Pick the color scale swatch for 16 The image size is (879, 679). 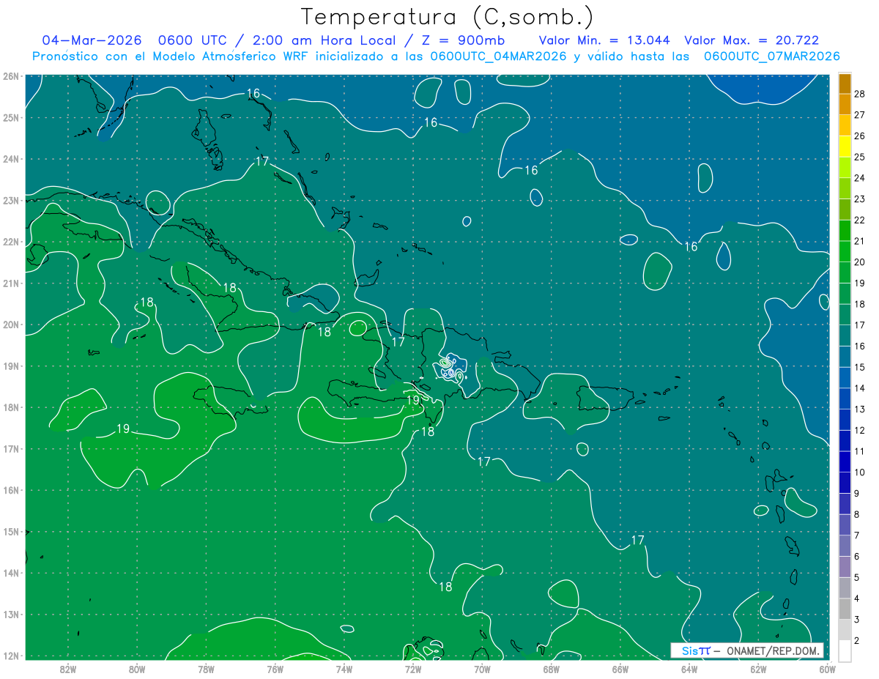[x=845, y=335]
